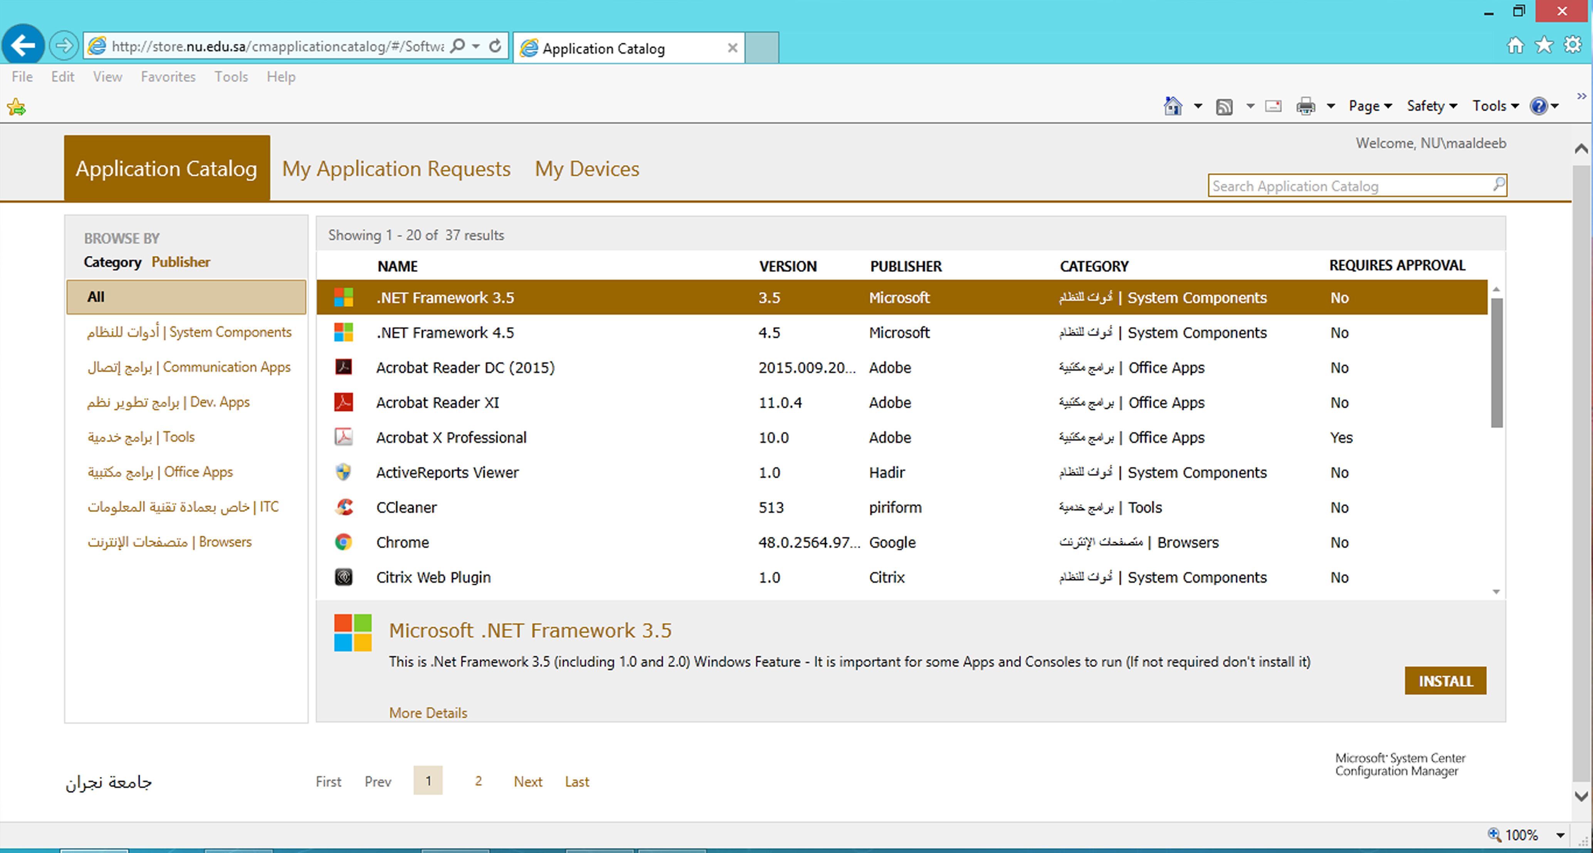This screenshot has height=853, width=1593.
Task: Click the Acrobat Reader XI red icon
Action: pos(344,402)
